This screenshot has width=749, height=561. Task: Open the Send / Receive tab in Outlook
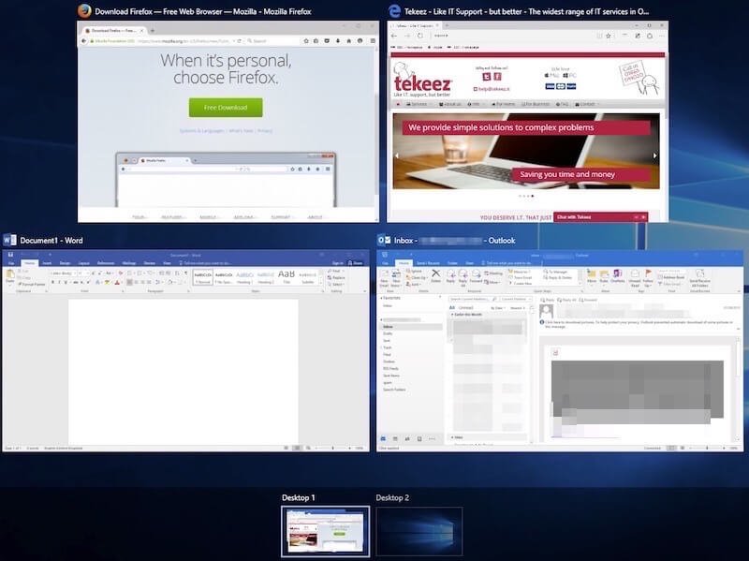428,263
